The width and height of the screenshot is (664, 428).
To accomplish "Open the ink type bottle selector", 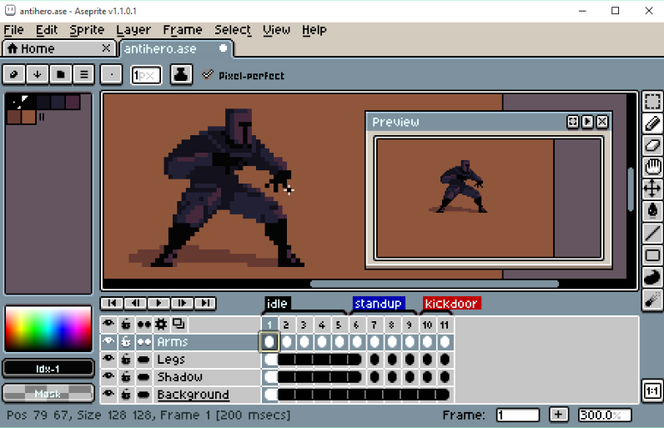I will click(181, 75).
